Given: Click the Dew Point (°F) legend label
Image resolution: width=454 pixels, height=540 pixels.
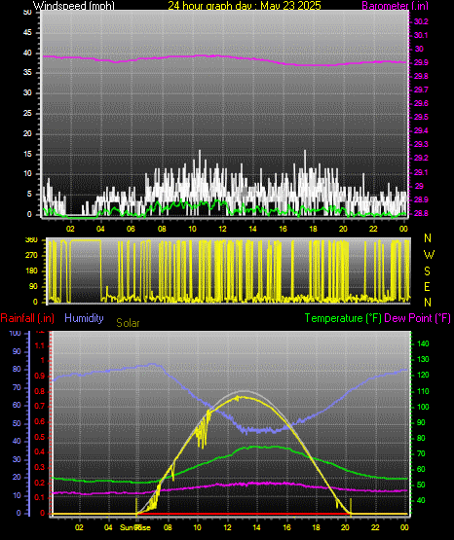Looking at the screenshot, I should pos(417,318).
